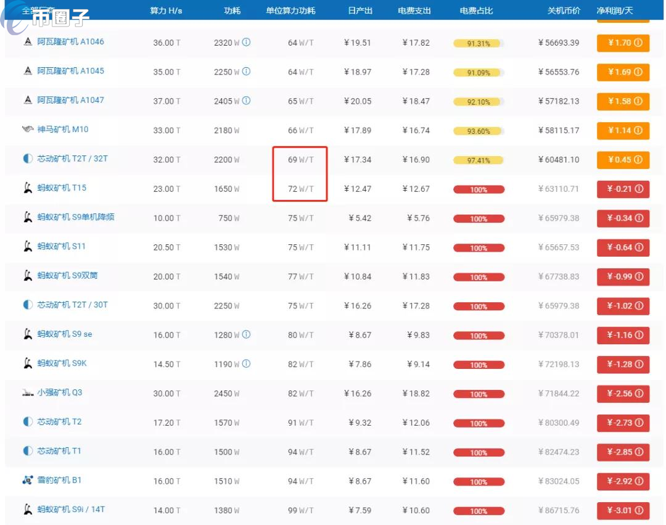
Task: Sort by 功耗 column header
Action: (x=232, y=10)
